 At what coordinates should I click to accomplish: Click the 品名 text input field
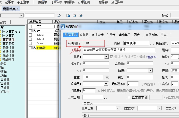click(119, 50)
